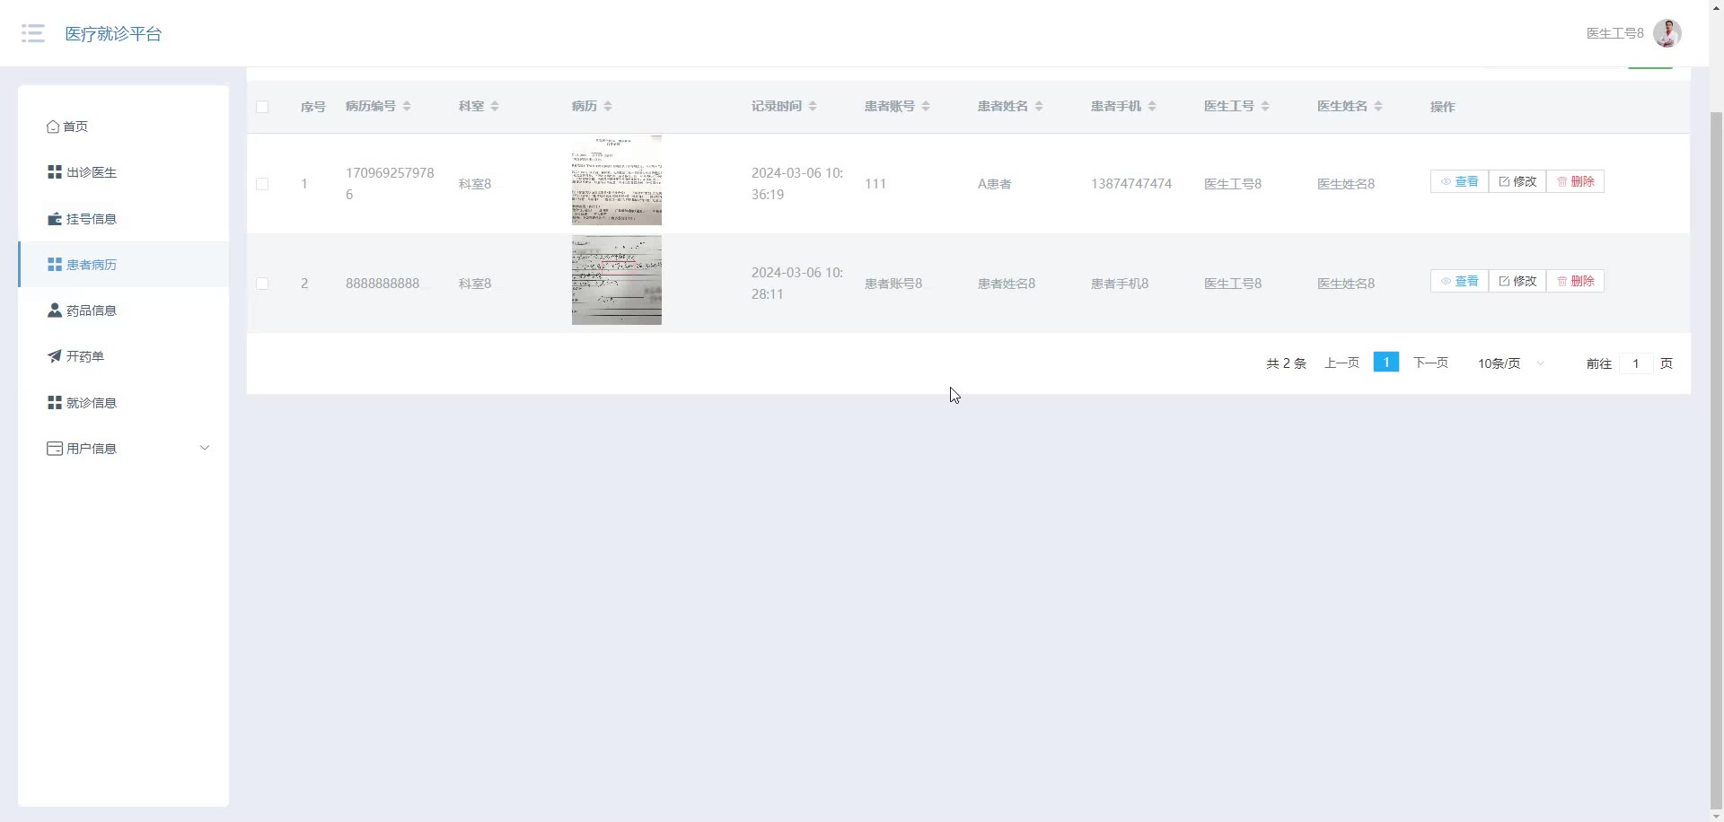Image resolution: width=1724 pixels, height=822 pixels.
Task: Go to previous page 上一页
Action: click(x=1341, y=363)
